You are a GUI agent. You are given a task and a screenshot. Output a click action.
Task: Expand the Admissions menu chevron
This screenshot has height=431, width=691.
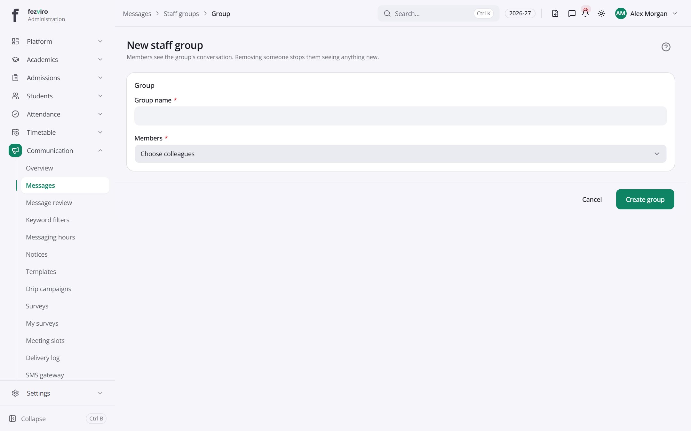[x=100, y=78]
